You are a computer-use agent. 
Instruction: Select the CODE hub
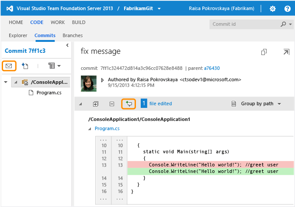[37, 22]
